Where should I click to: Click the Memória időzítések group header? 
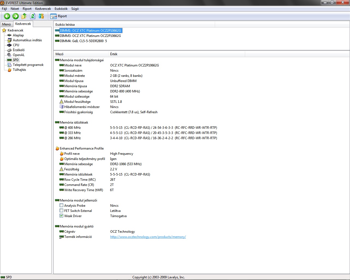click(74, 122)
